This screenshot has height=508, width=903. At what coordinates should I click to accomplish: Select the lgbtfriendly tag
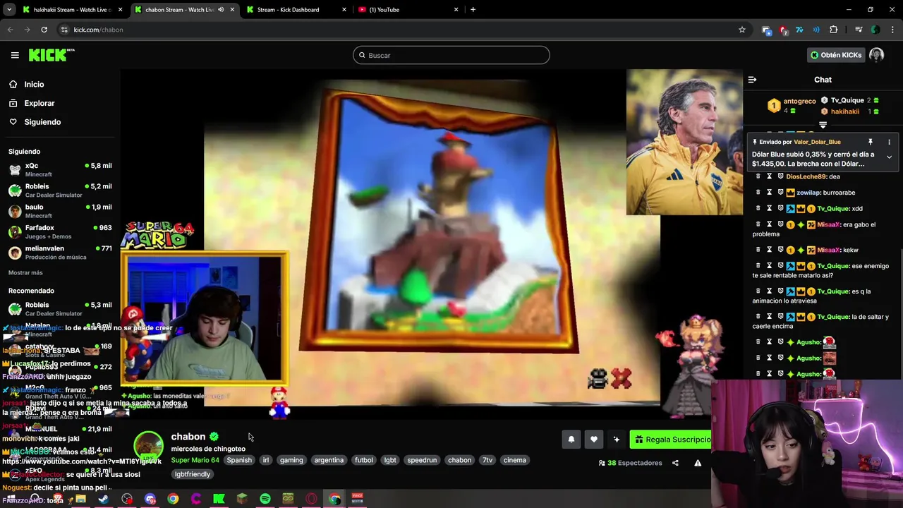(x=193, y=474)
